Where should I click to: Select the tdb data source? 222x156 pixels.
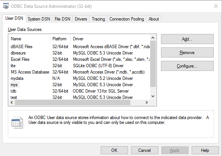(13, 91)
